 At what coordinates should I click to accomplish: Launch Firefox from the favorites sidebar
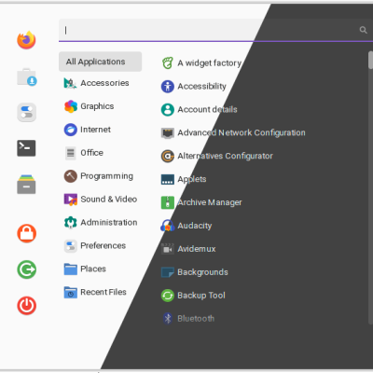point(26,40)
